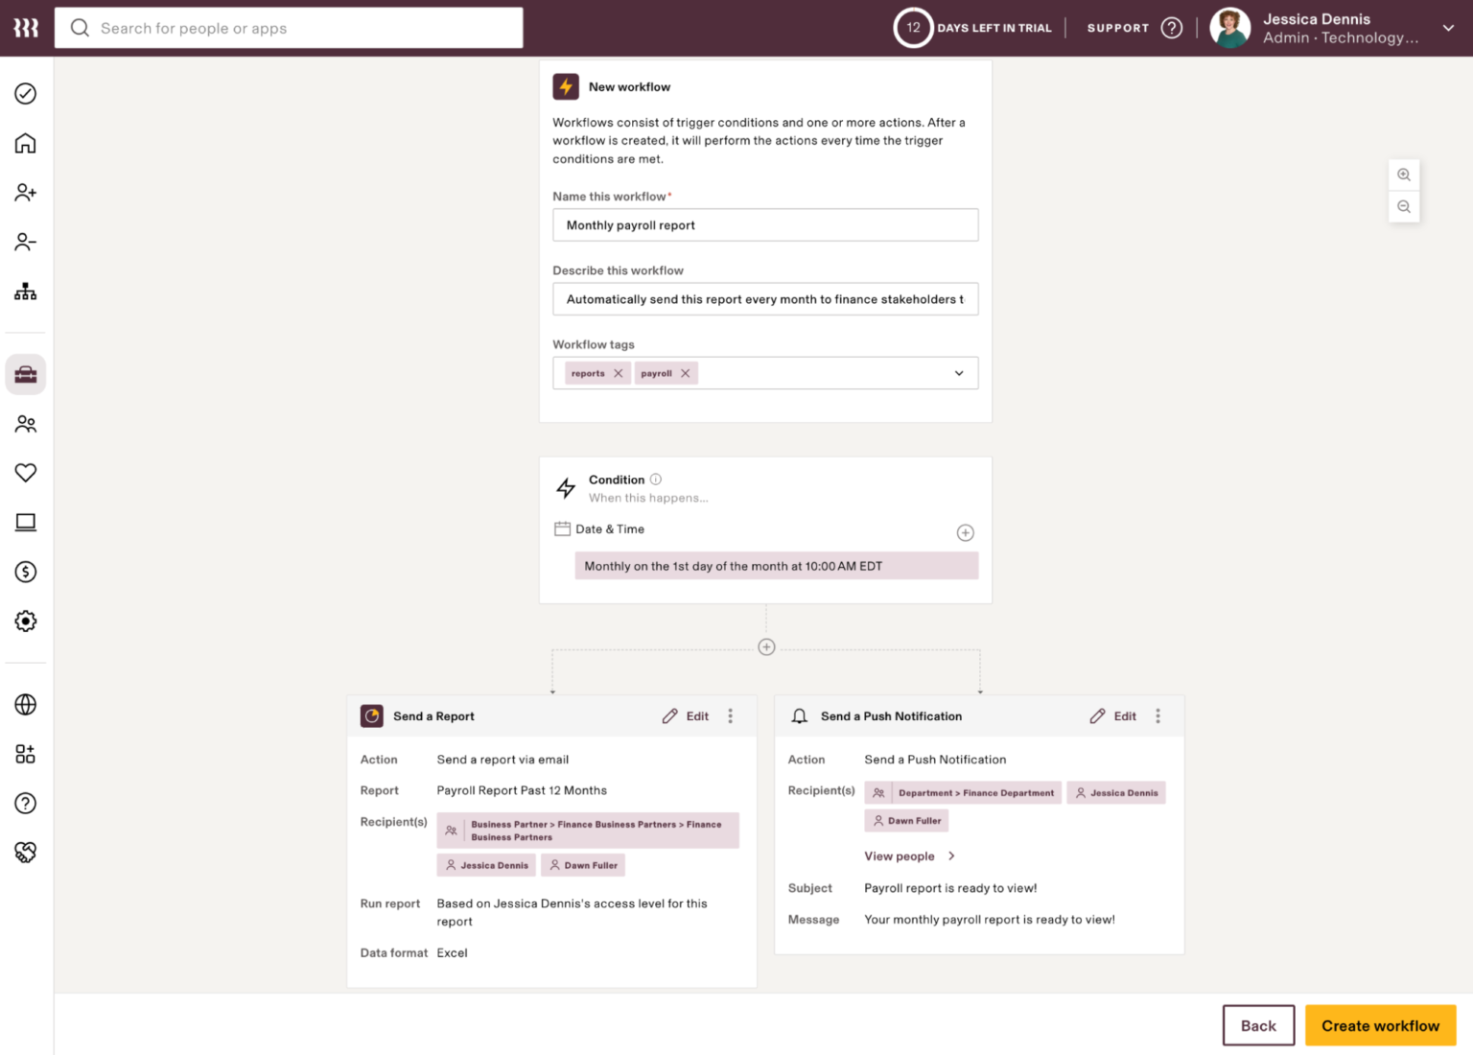Click the Create workflow button
1473x1055 pixels.
(x=1379, y=1025)
